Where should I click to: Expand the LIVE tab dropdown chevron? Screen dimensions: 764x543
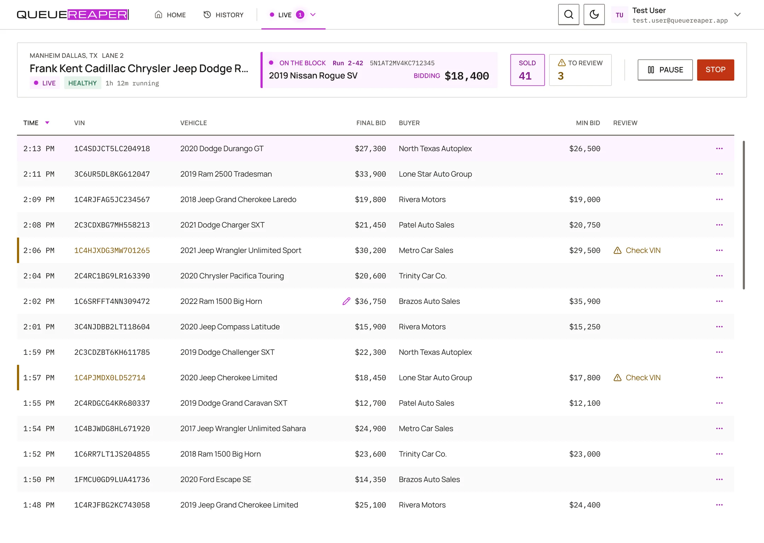point(313,14)
